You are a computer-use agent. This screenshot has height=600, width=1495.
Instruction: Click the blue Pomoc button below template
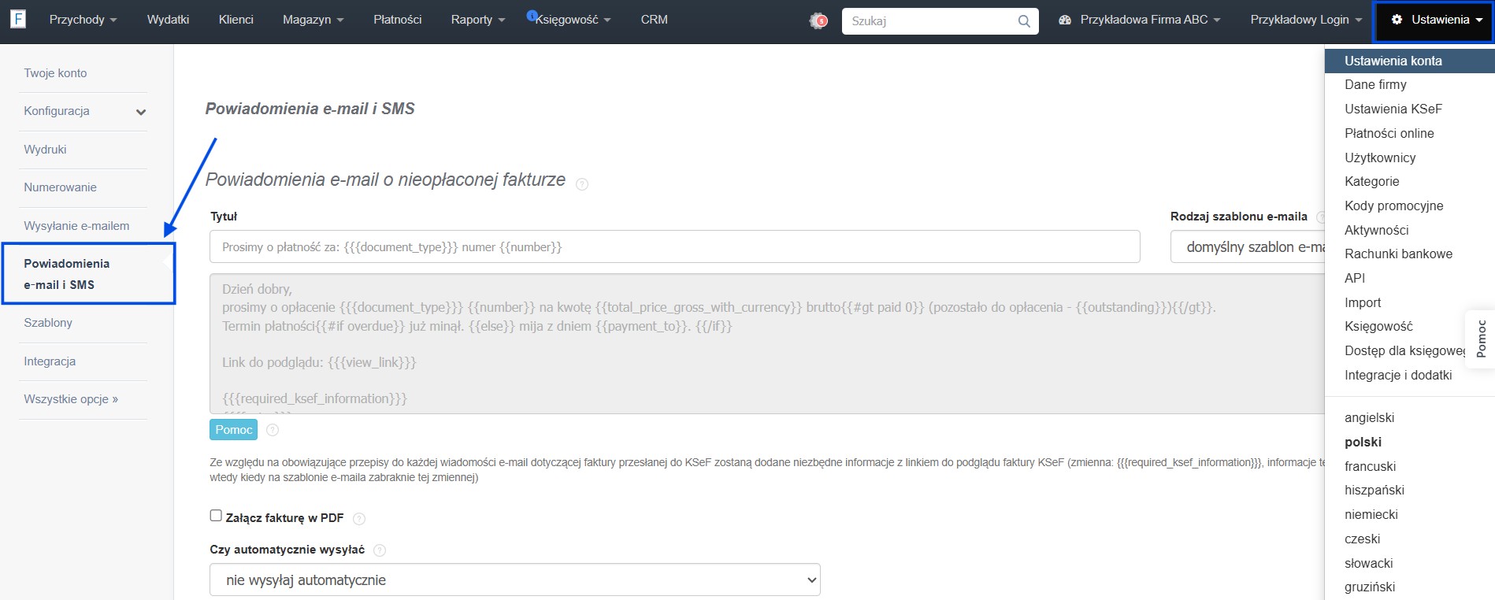pos(233,430)
